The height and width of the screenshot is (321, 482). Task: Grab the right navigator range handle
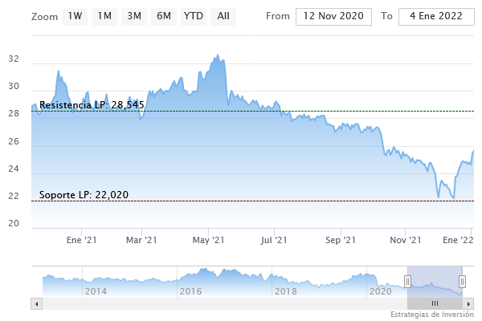(463, 281)
